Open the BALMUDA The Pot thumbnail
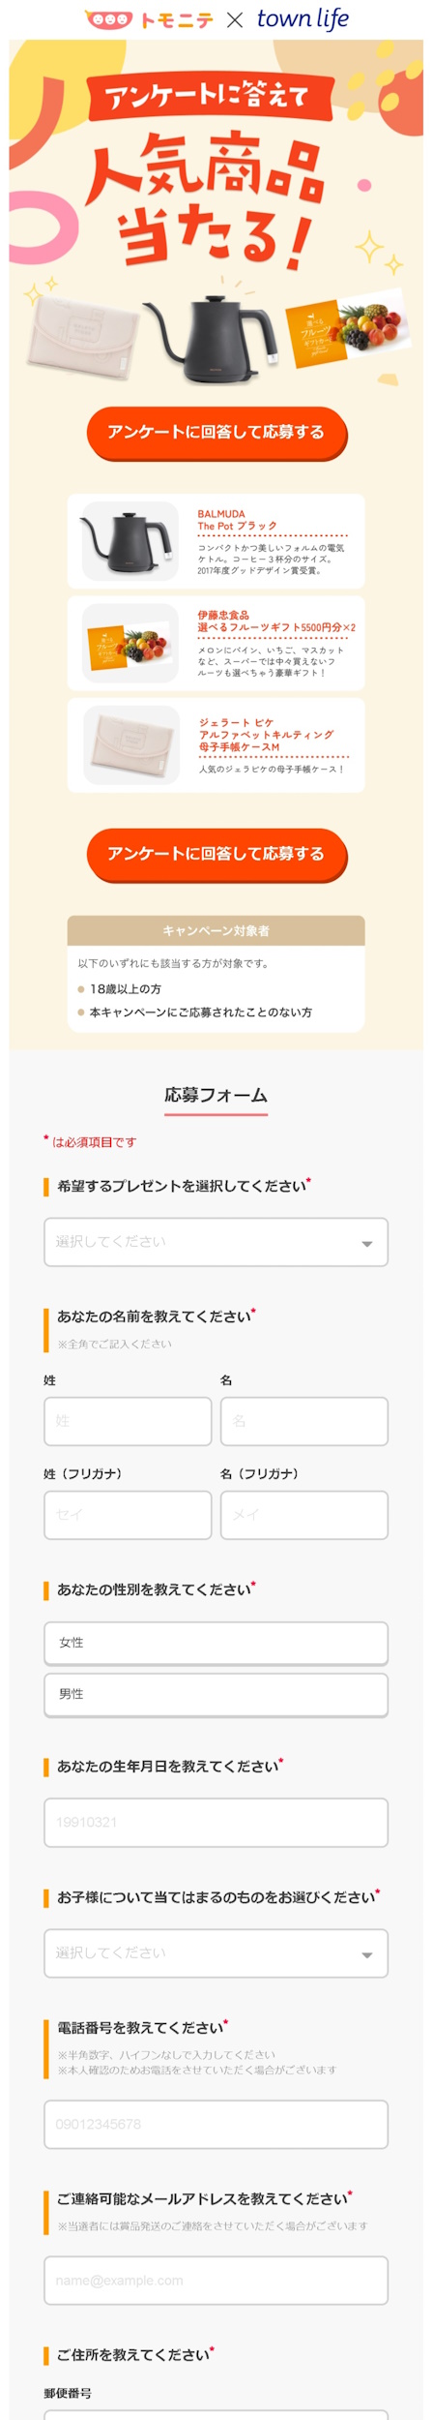 point(130,541)
